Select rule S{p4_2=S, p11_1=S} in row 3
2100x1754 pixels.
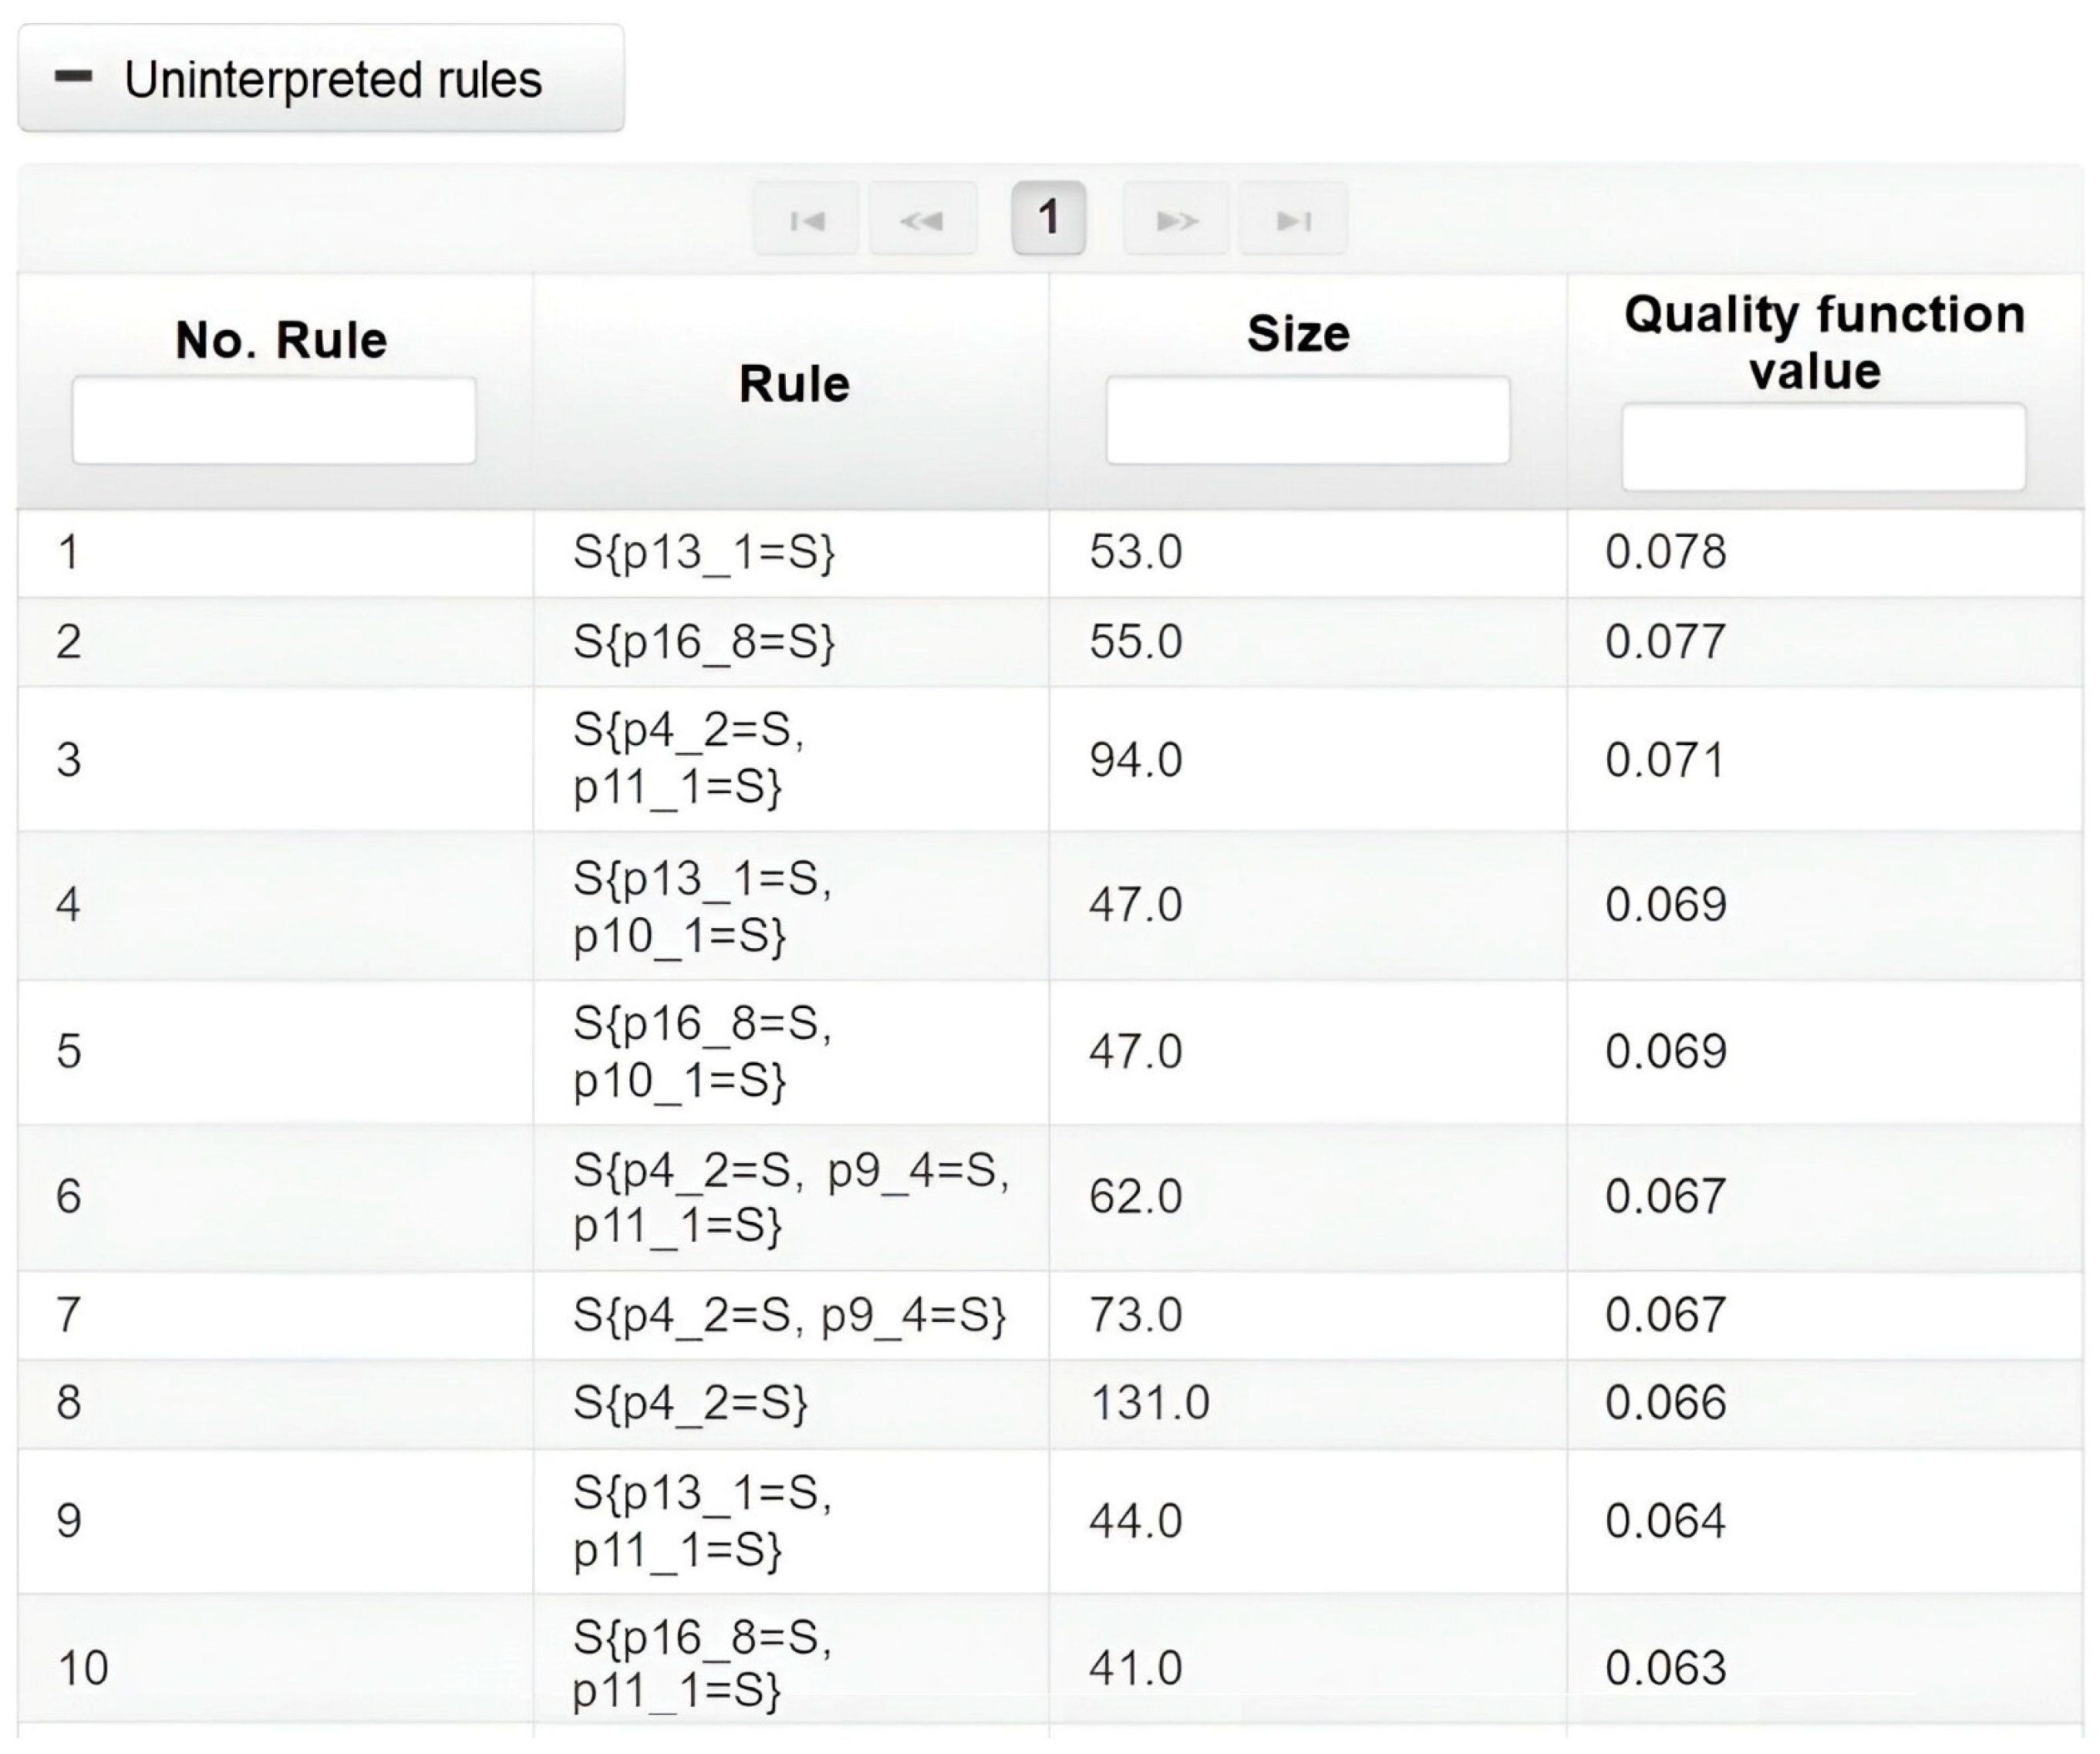(x=688, y=759)
